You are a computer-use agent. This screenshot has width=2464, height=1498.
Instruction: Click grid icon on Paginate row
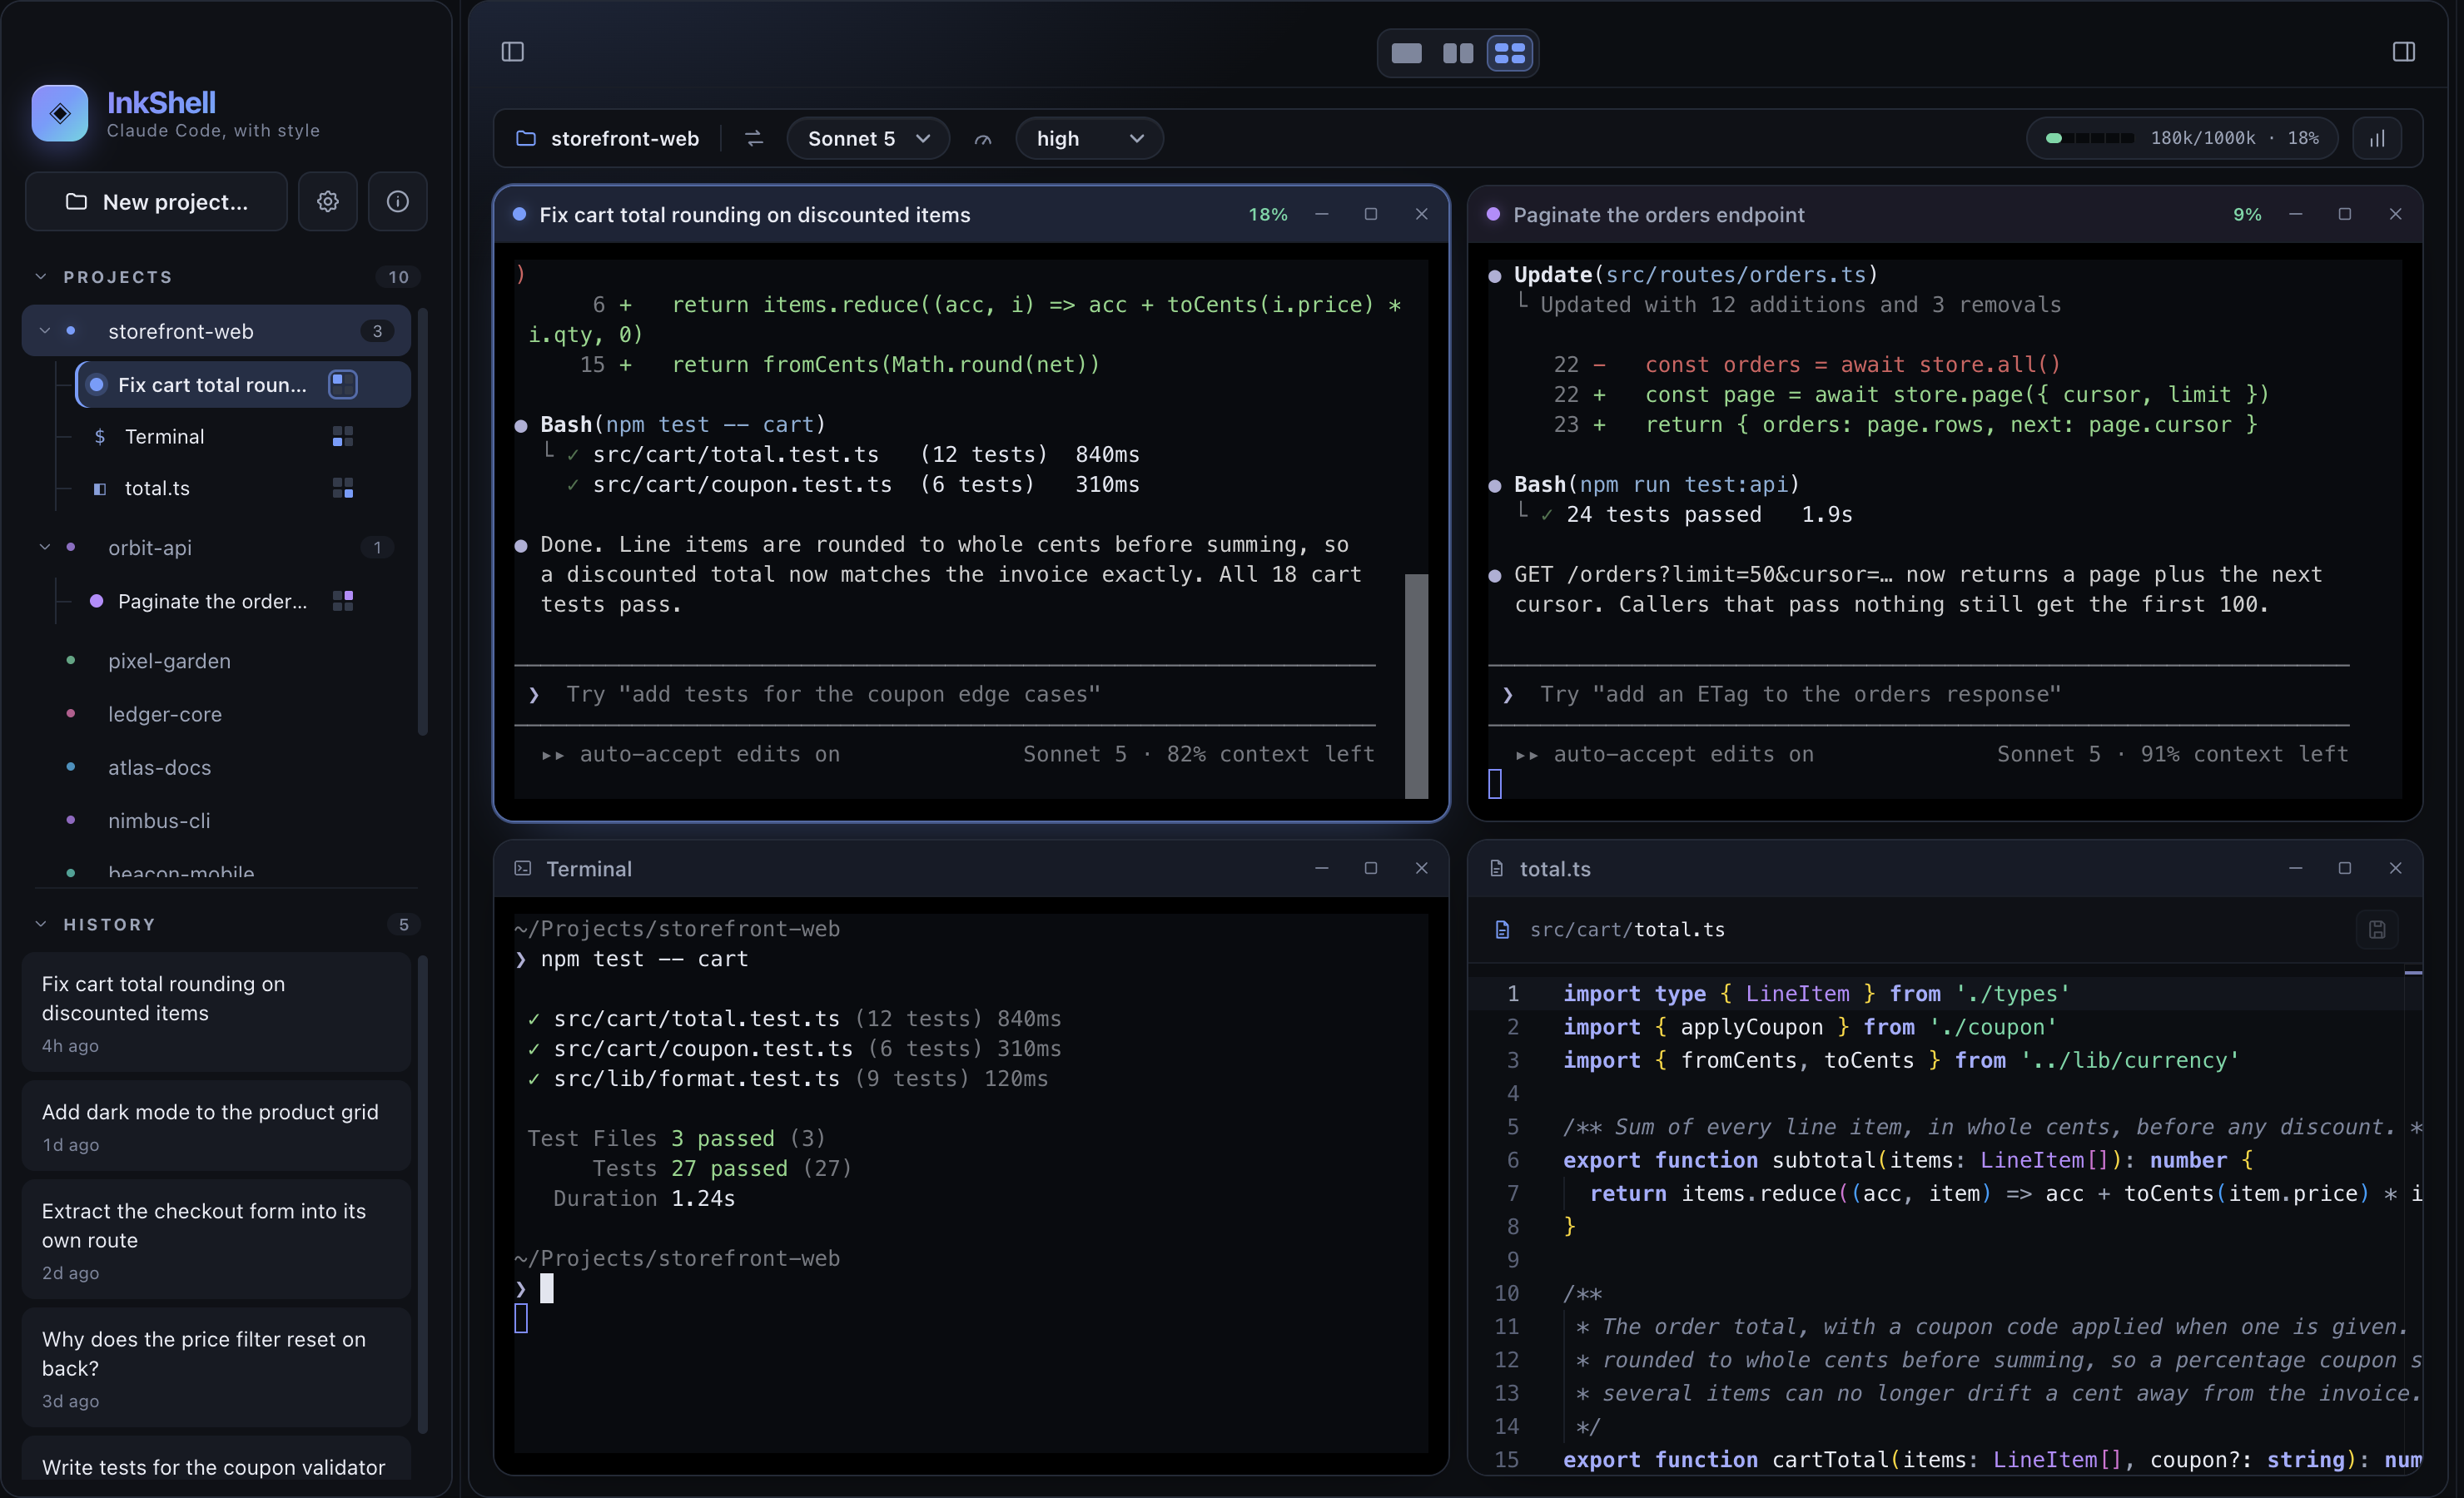343,601
